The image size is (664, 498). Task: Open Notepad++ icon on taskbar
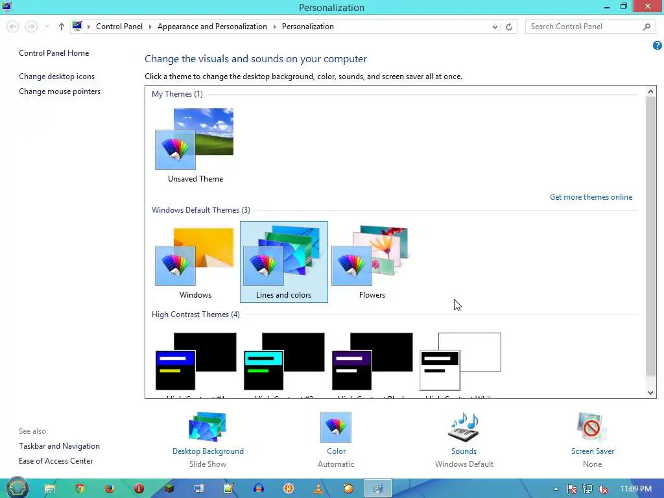(x=229, y=489)
